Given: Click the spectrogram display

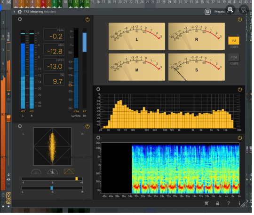Looking at the screenshot, I should [170, 168].
